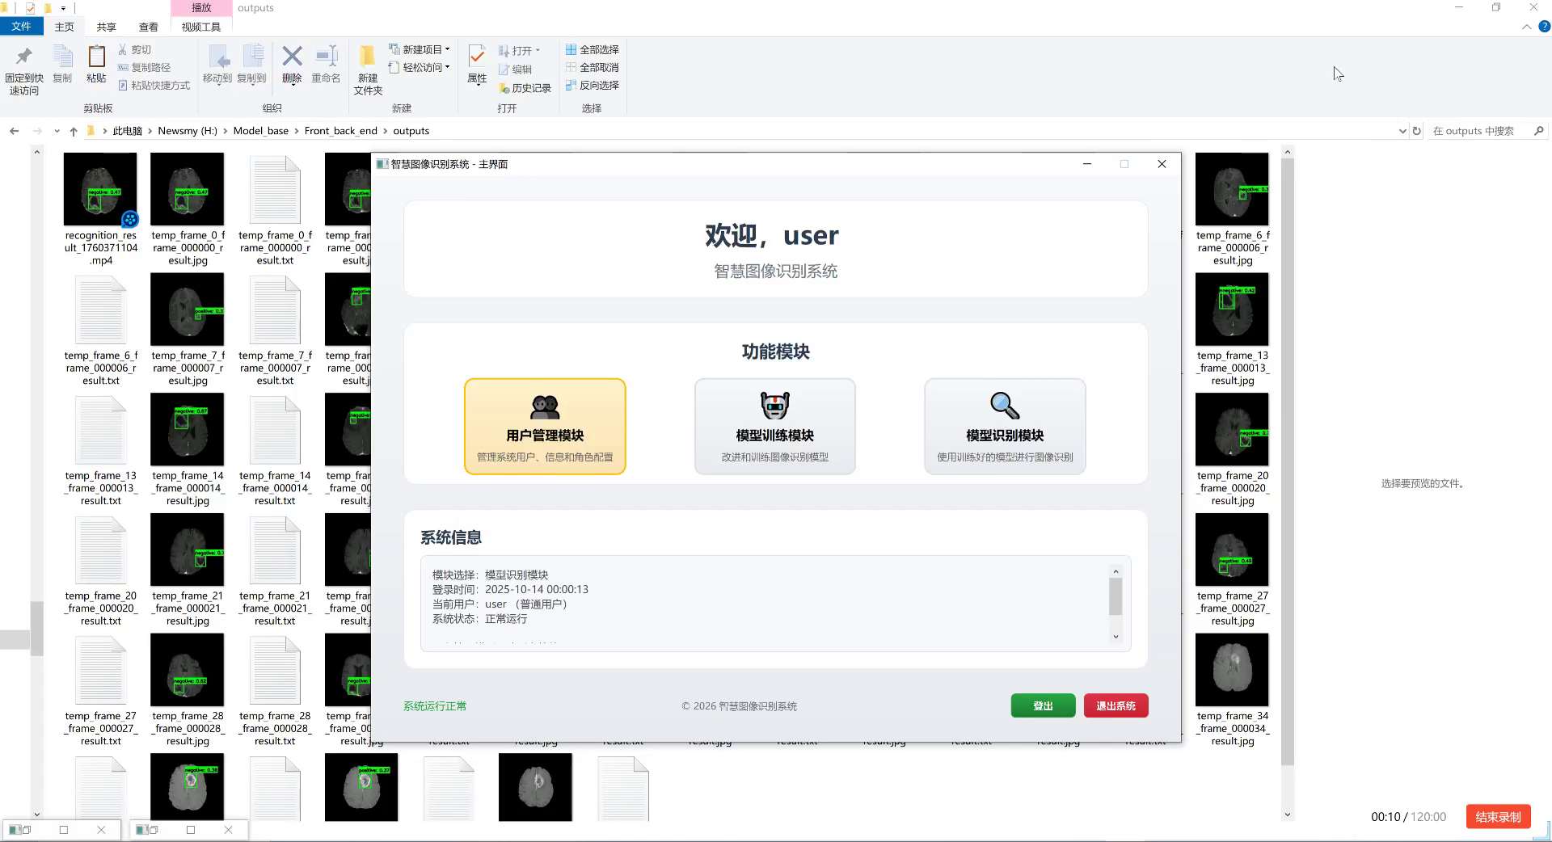
Task: Expand the 新建项目 dropdown
Action: (x=447, y=49)
